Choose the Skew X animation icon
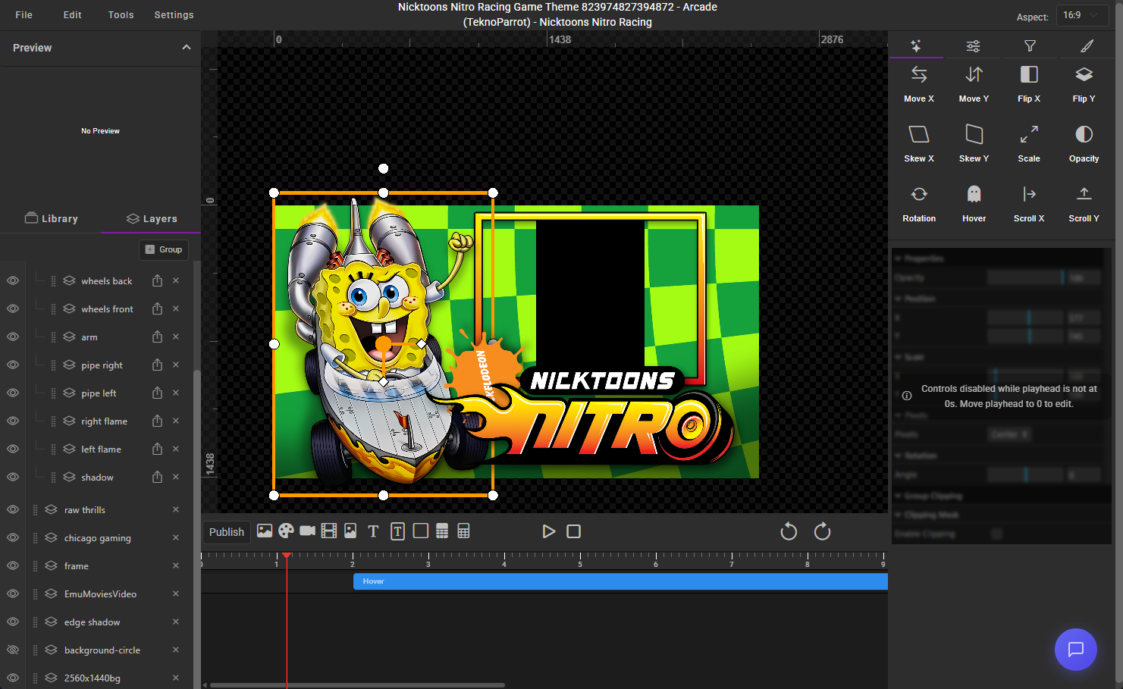Screen dimensions: 1123x689 point(918,135)
